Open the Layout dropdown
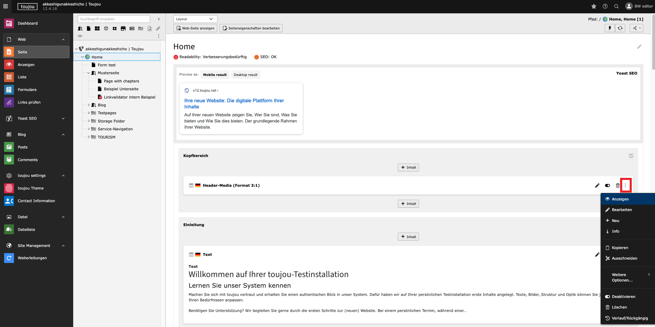655x327 pixels. [x=195, y=19]
